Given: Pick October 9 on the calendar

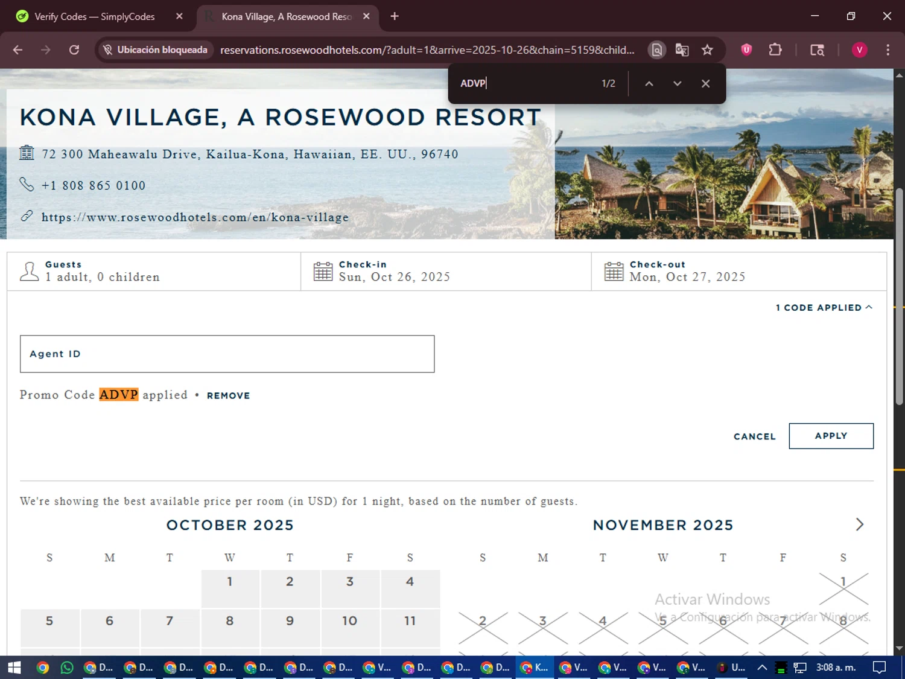Looking at the screenshot, I should coord(290,628).
